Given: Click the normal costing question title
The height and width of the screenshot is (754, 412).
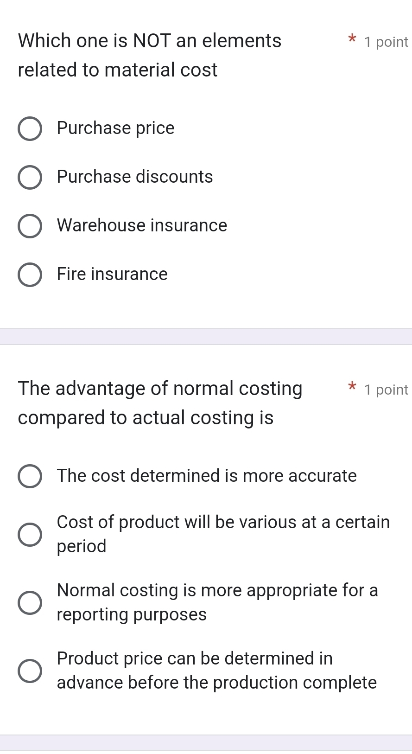Looking at the screenshot, I should [x=160, y=403].
